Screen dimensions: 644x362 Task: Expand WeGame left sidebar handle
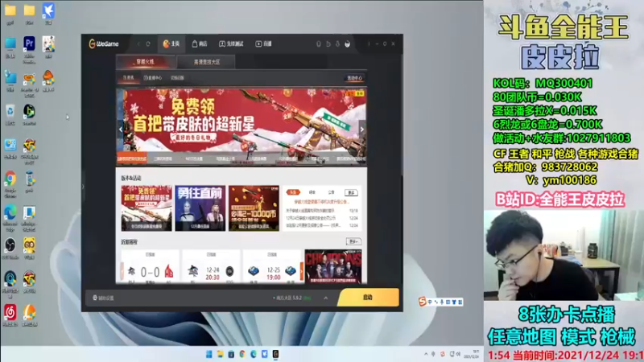point(83,187)
